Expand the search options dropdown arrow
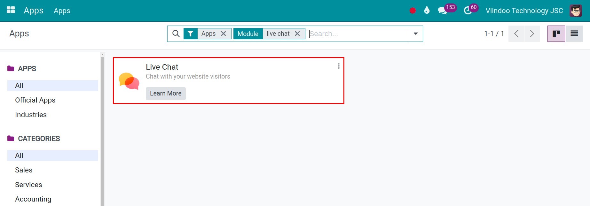 pyautogui.click(x=416, y=34)
